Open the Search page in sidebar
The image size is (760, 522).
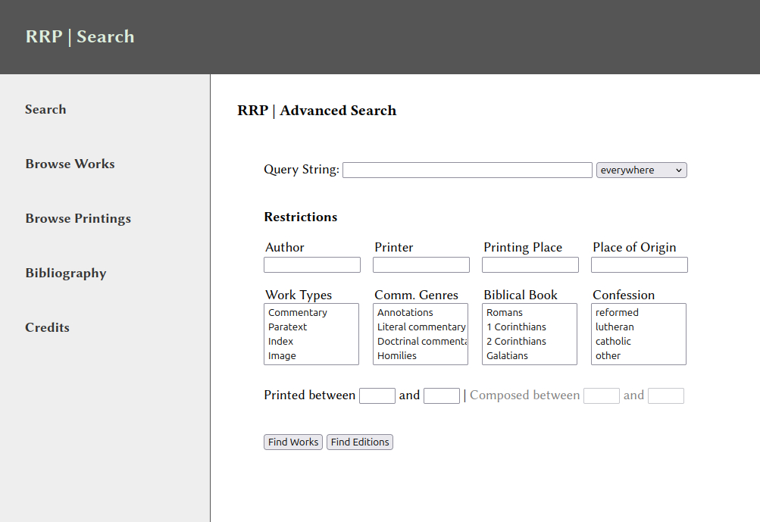point(45,109)
